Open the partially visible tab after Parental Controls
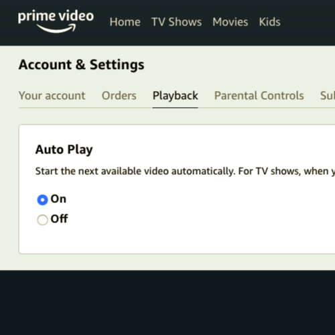The height and width of the screenshot is (335, 335). 328,96
